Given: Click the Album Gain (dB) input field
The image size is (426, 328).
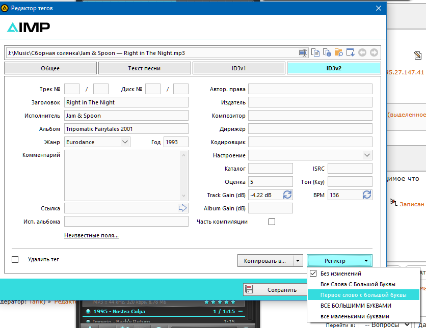Looking at the screenshot, I should [271, 208].
